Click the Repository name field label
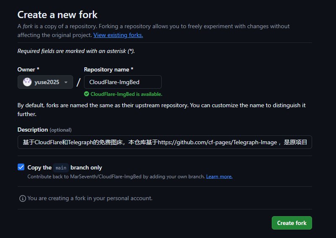This screenshot has height=238, width=336. click(108, 69)
